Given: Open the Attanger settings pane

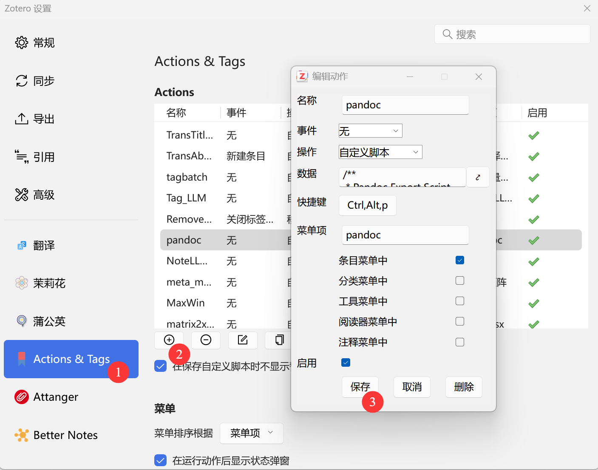Looking at the screenshot, I should point(71,397).
